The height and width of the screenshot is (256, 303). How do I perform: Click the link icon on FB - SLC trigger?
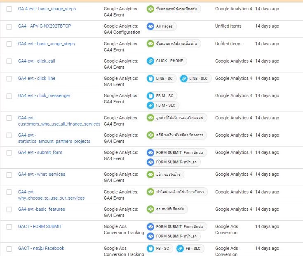pyautogui.click(x=180, y=249)
